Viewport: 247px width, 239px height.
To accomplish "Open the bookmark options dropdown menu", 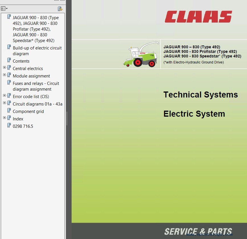I will pyautogui.click(x=4, y=9).
